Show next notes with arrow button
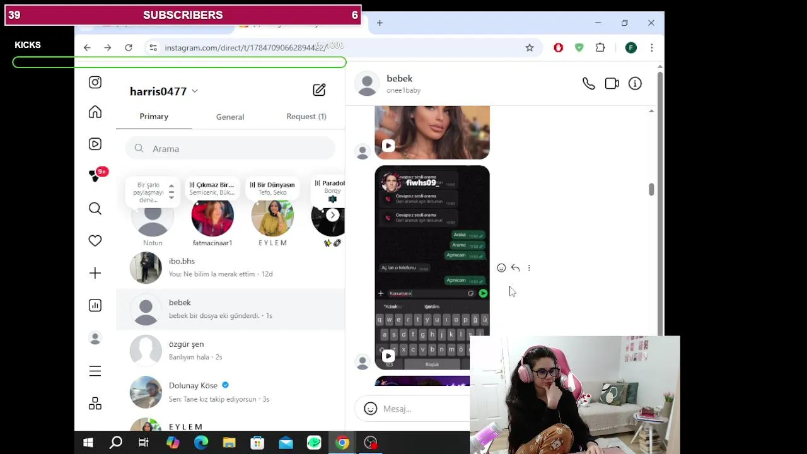This screenshot has width=807, height=454. [332, 215]
